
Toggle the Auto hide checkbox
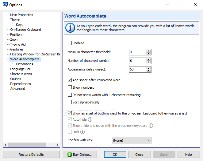point(70,119)
